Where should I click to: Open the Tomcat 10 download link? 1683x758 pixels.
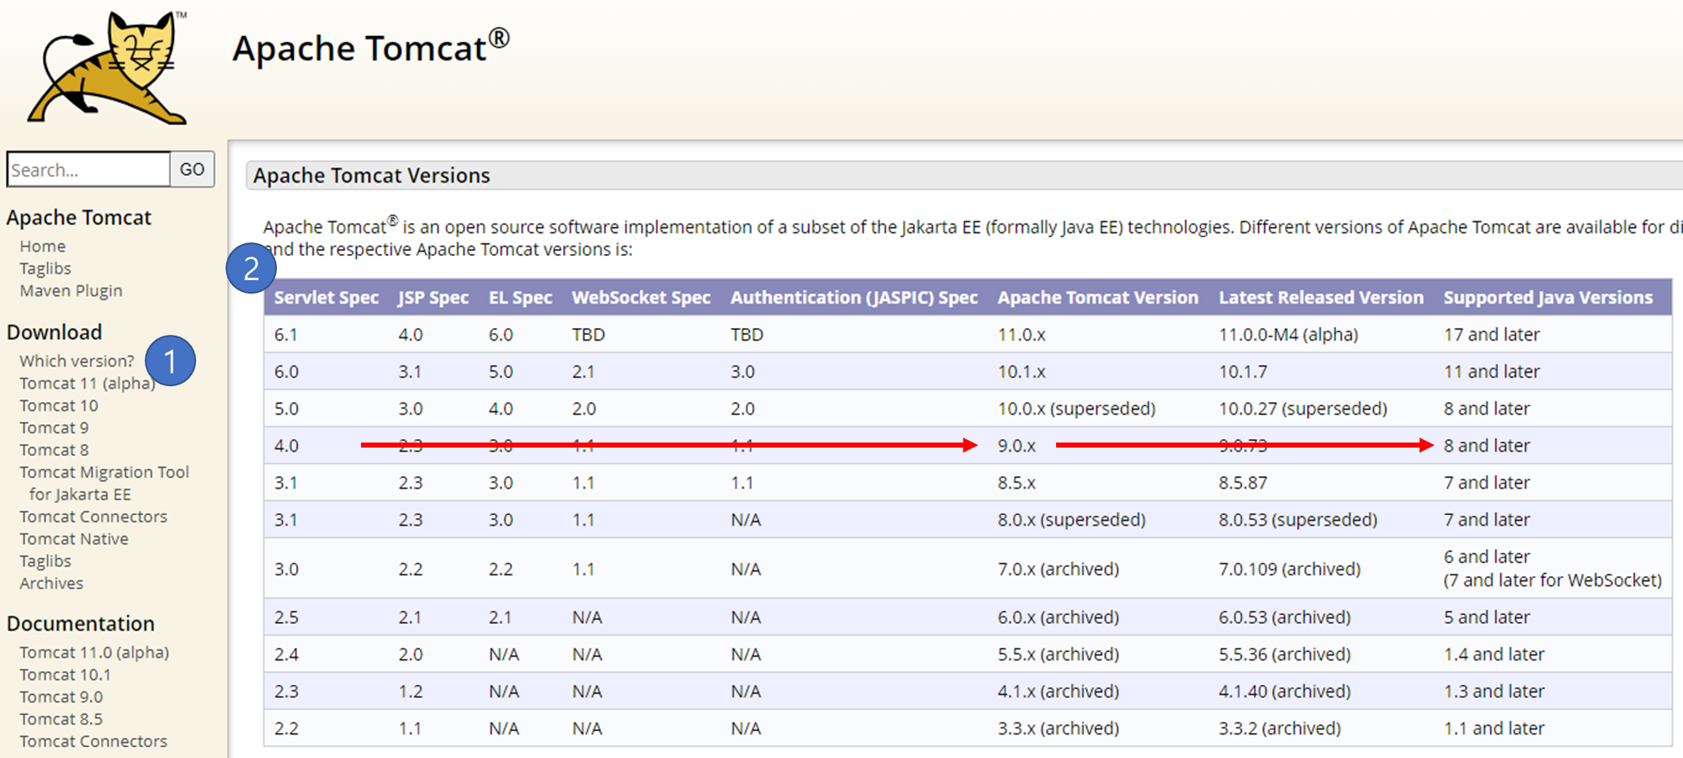point(59,406)
